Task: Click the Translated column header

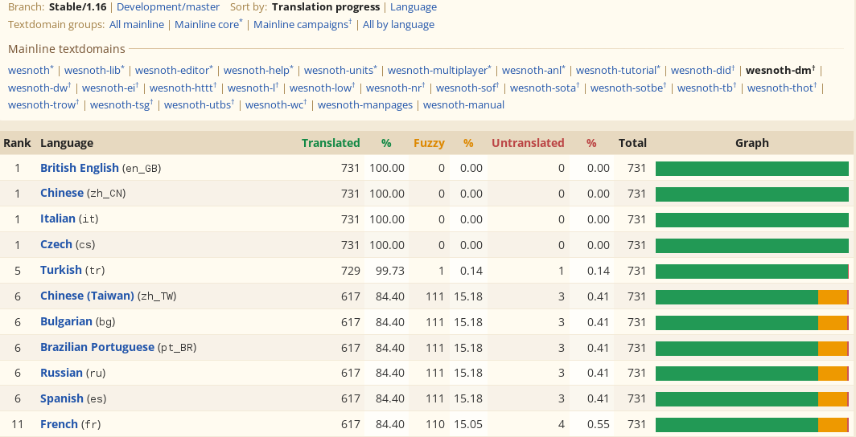Action: coord(331,143)
